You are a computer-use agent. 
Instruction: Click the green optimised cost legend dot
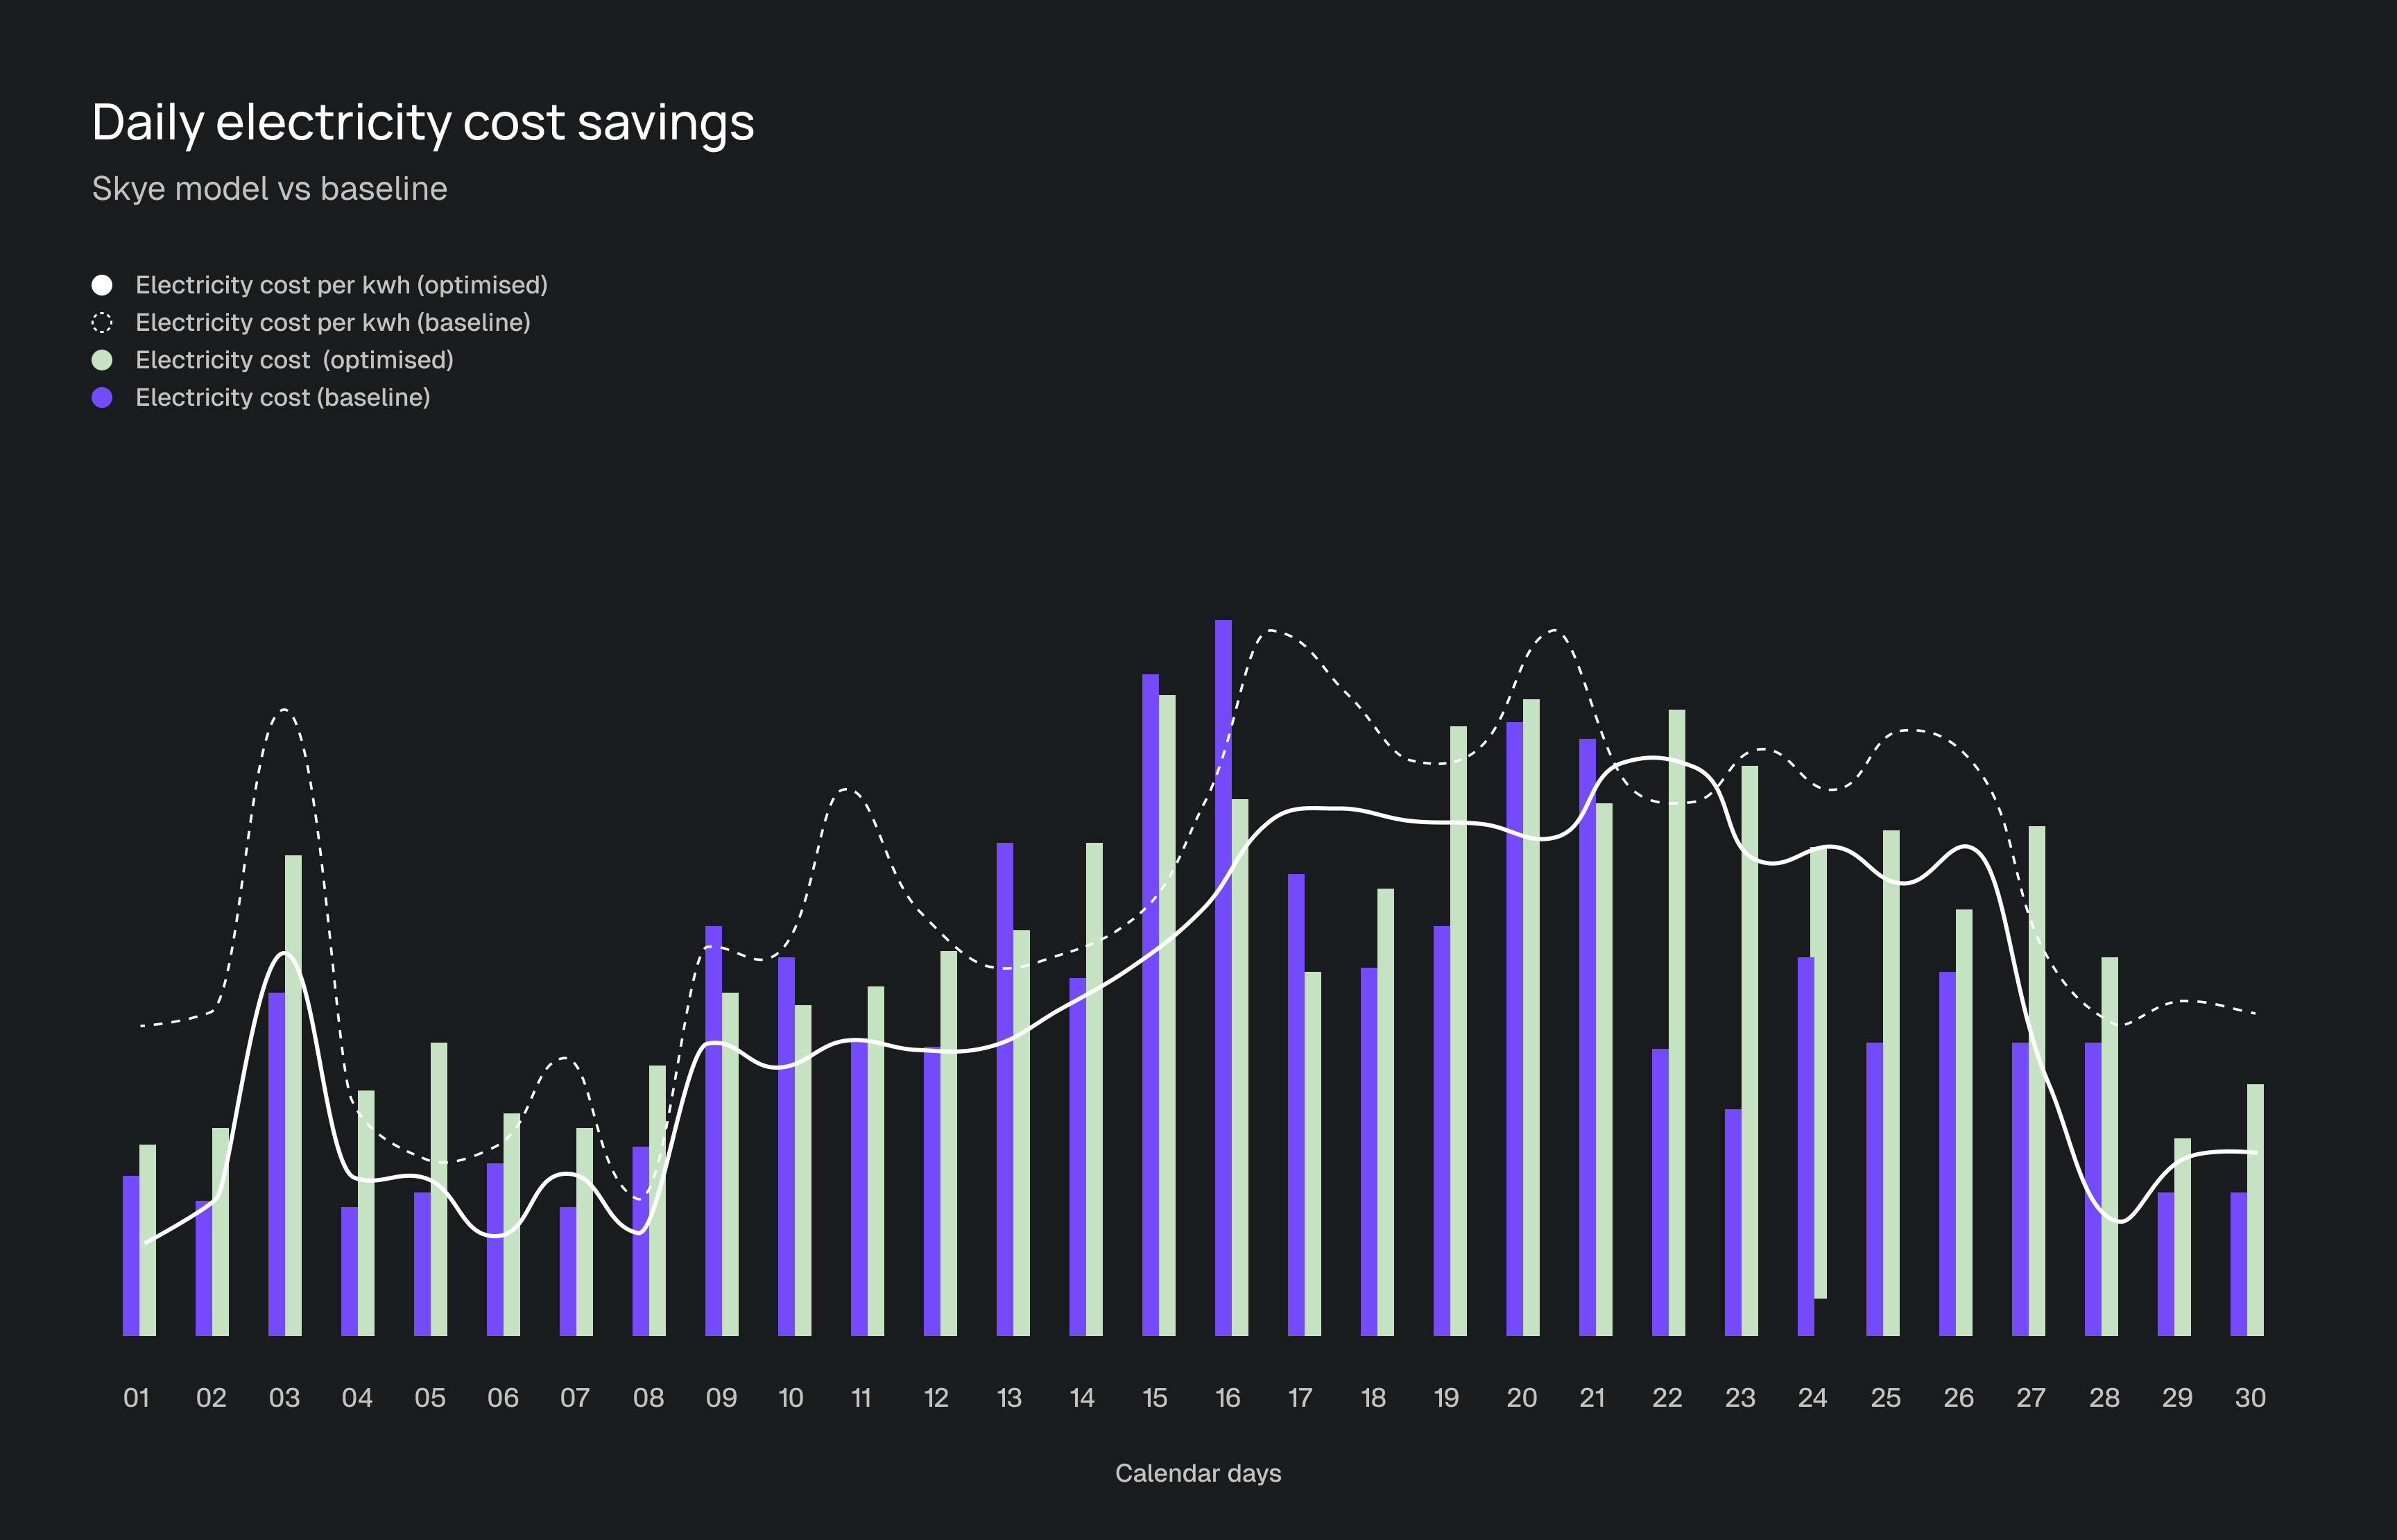click(x=102, y=360)
